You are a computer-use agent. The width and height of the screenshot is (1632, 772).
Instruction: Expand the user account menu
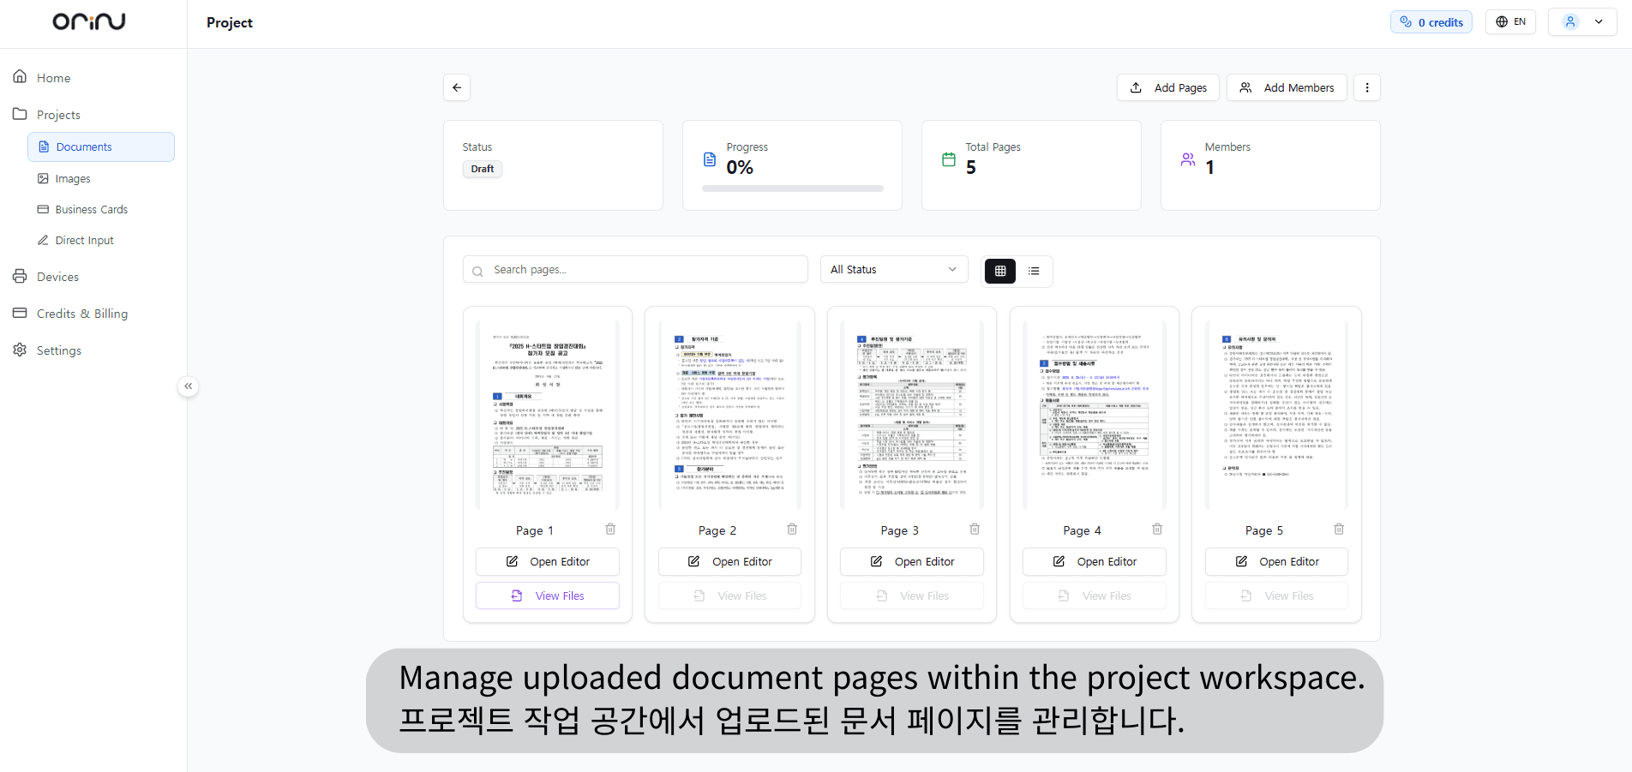click(1581, 21)
